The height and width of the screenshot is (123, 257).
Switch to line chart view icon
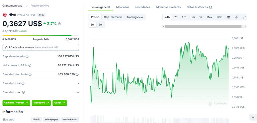click(x=93, y=25)
